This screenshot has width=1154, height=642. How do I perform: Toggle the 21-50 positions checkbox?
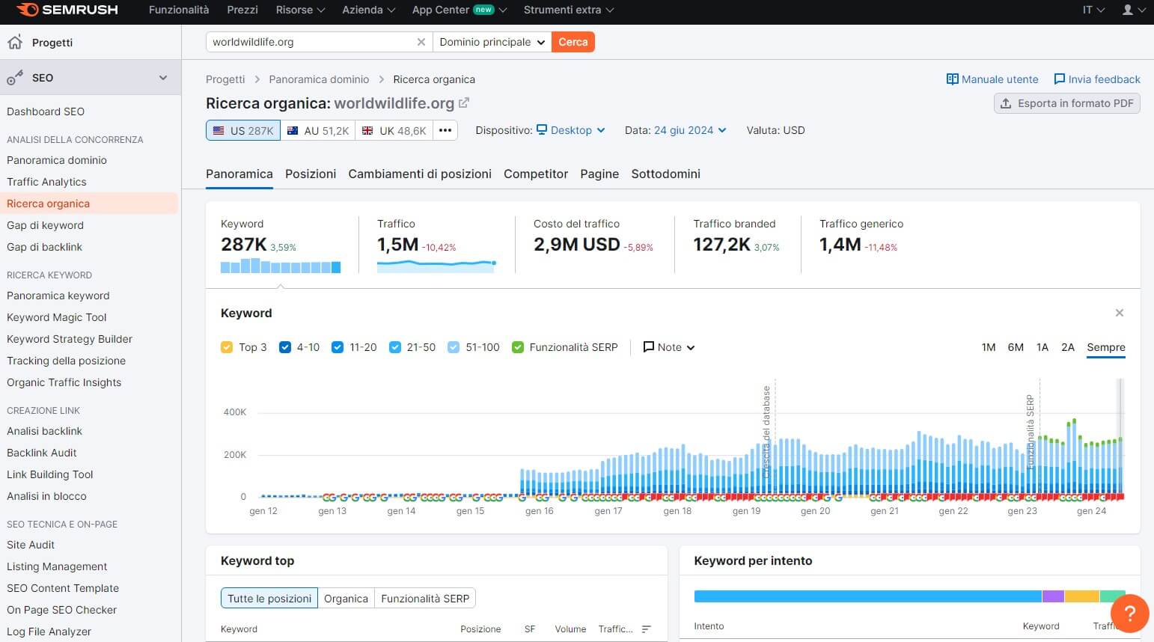pos(395,347)
